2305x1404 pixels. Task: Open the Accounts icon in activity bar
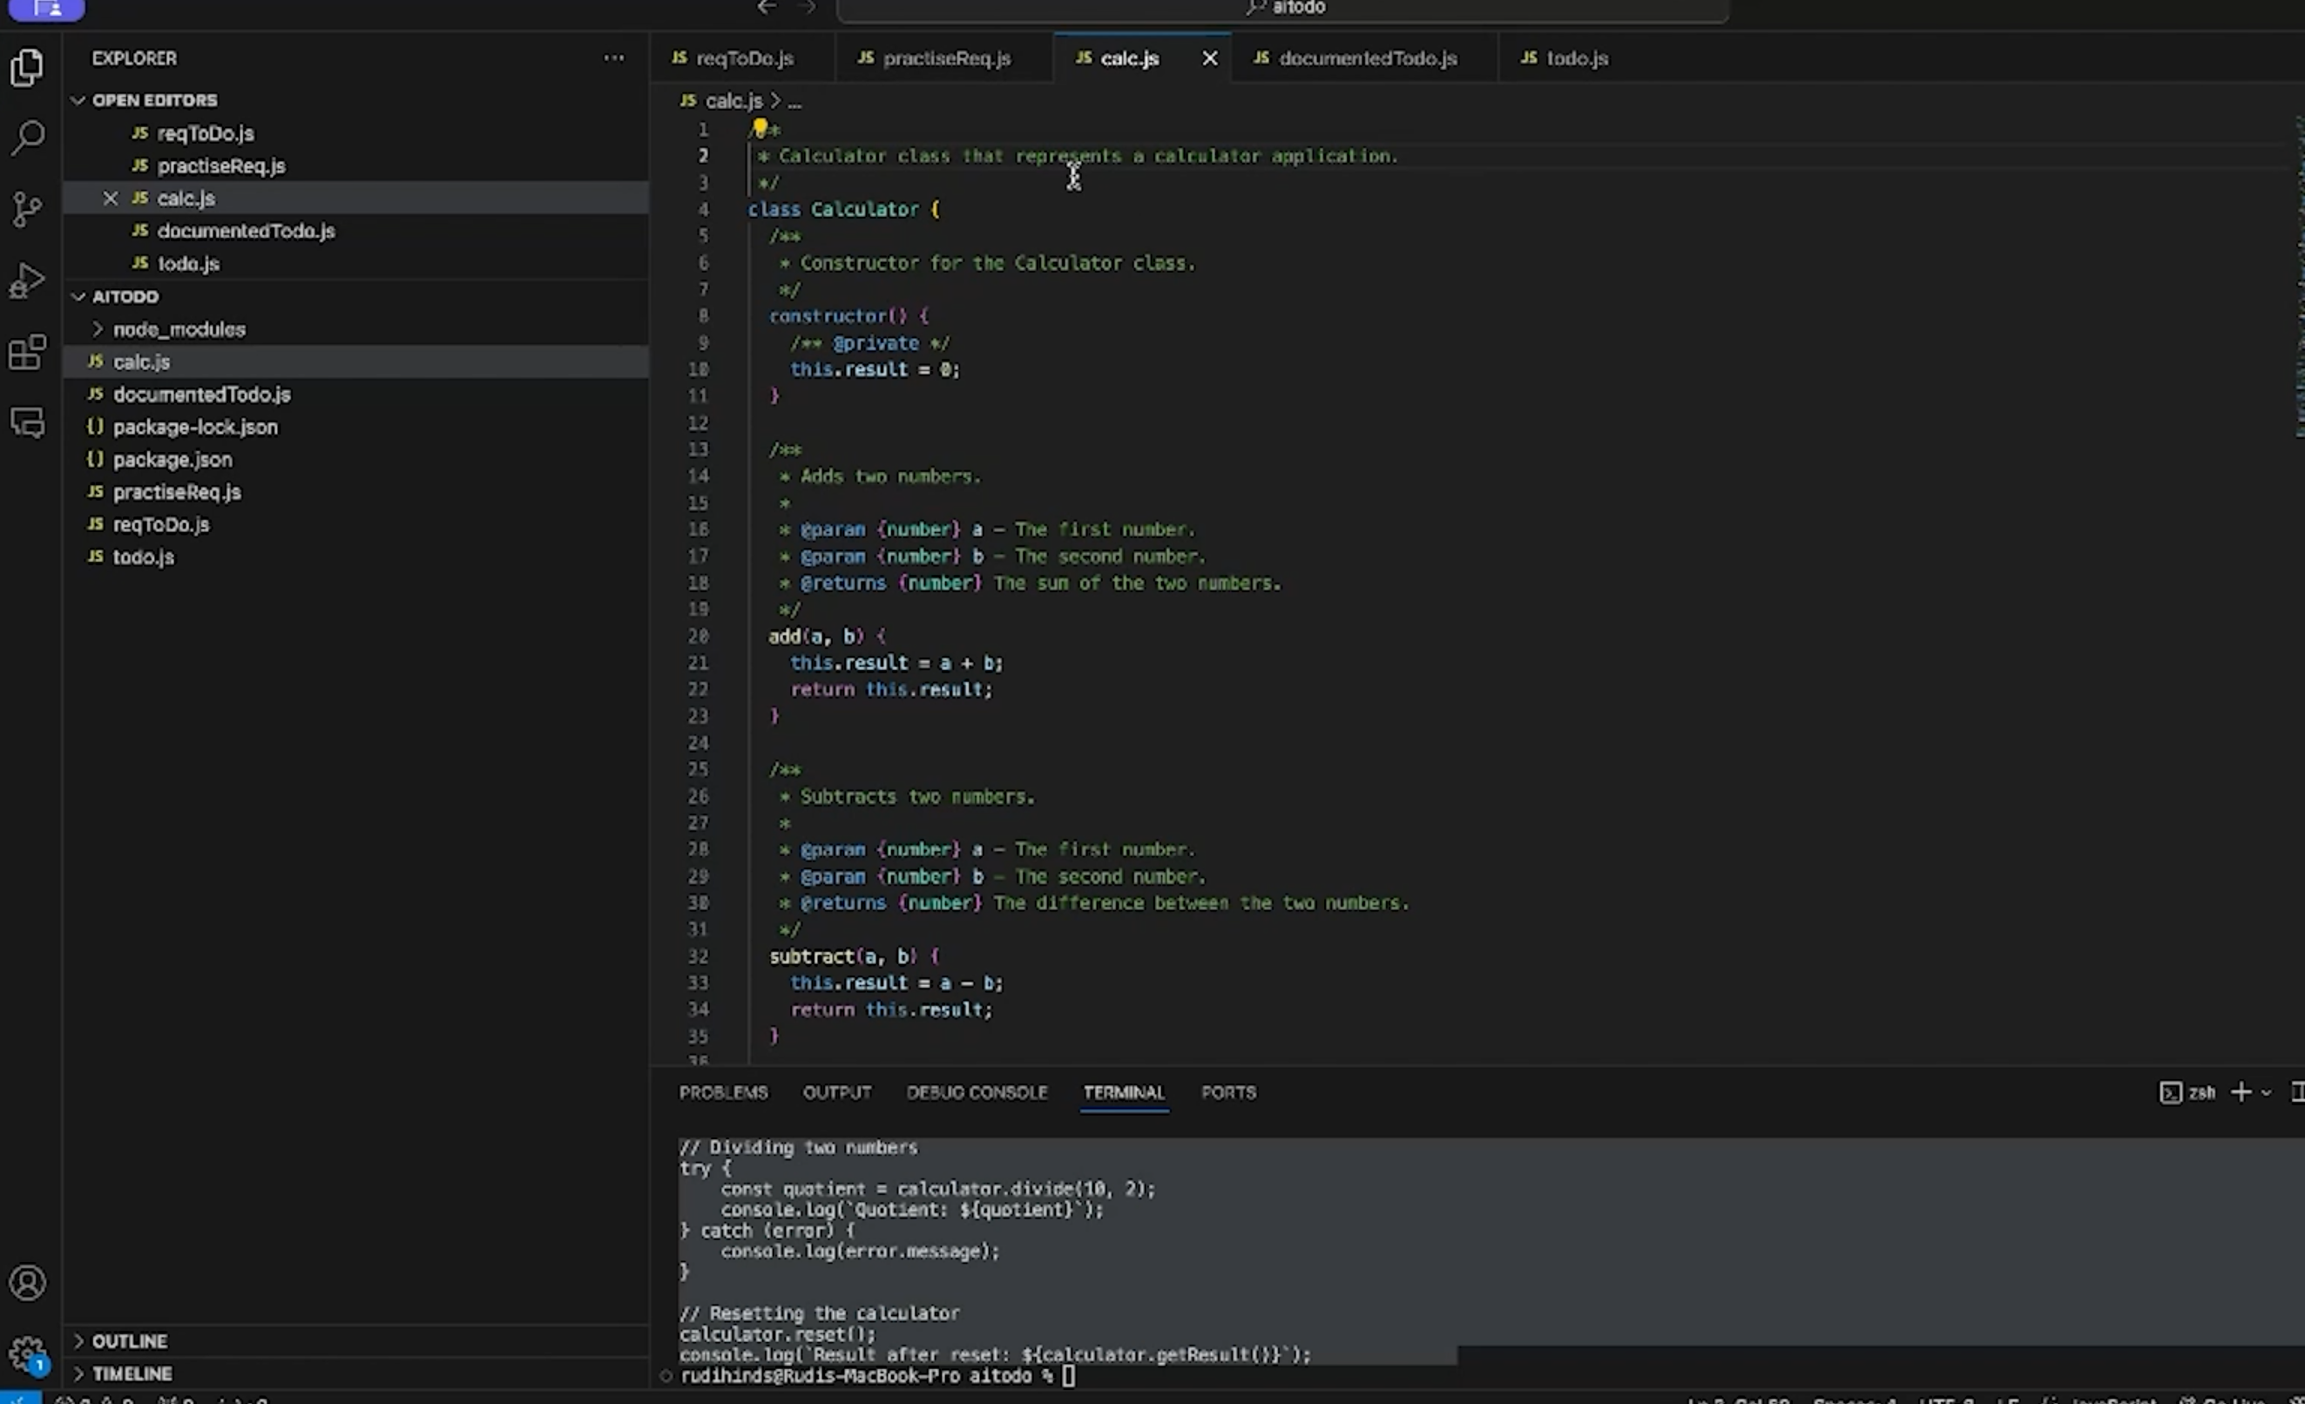point(27,1282)
